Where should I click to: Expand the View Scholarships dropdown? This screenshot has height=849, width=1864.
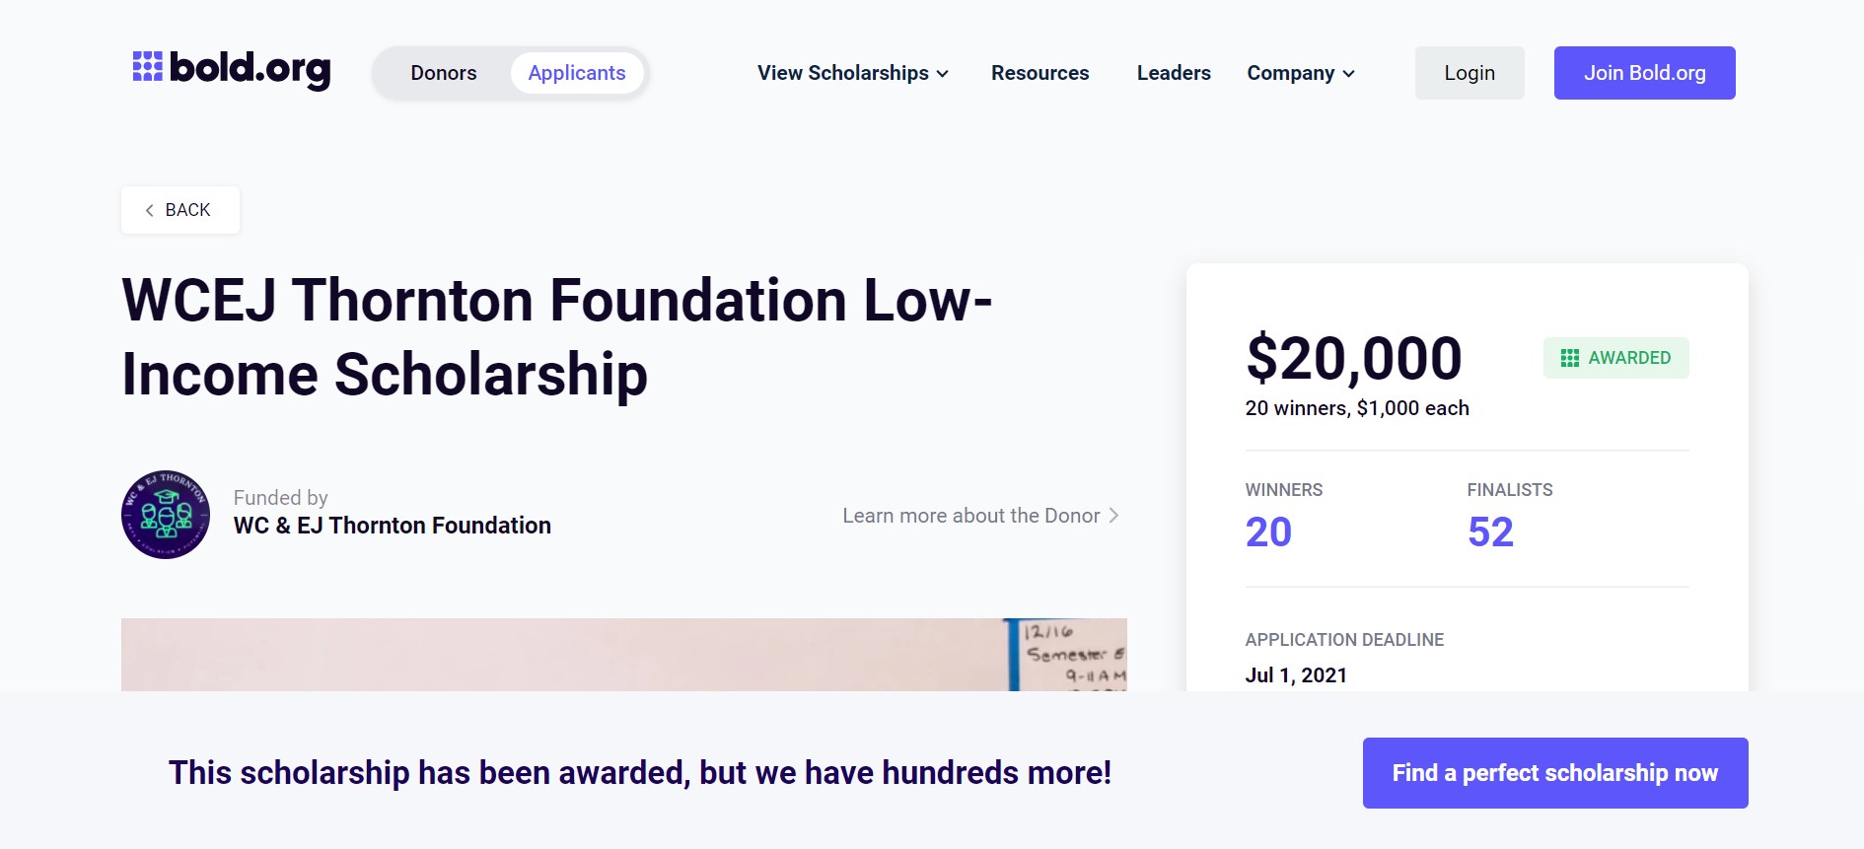click(852, 73)
